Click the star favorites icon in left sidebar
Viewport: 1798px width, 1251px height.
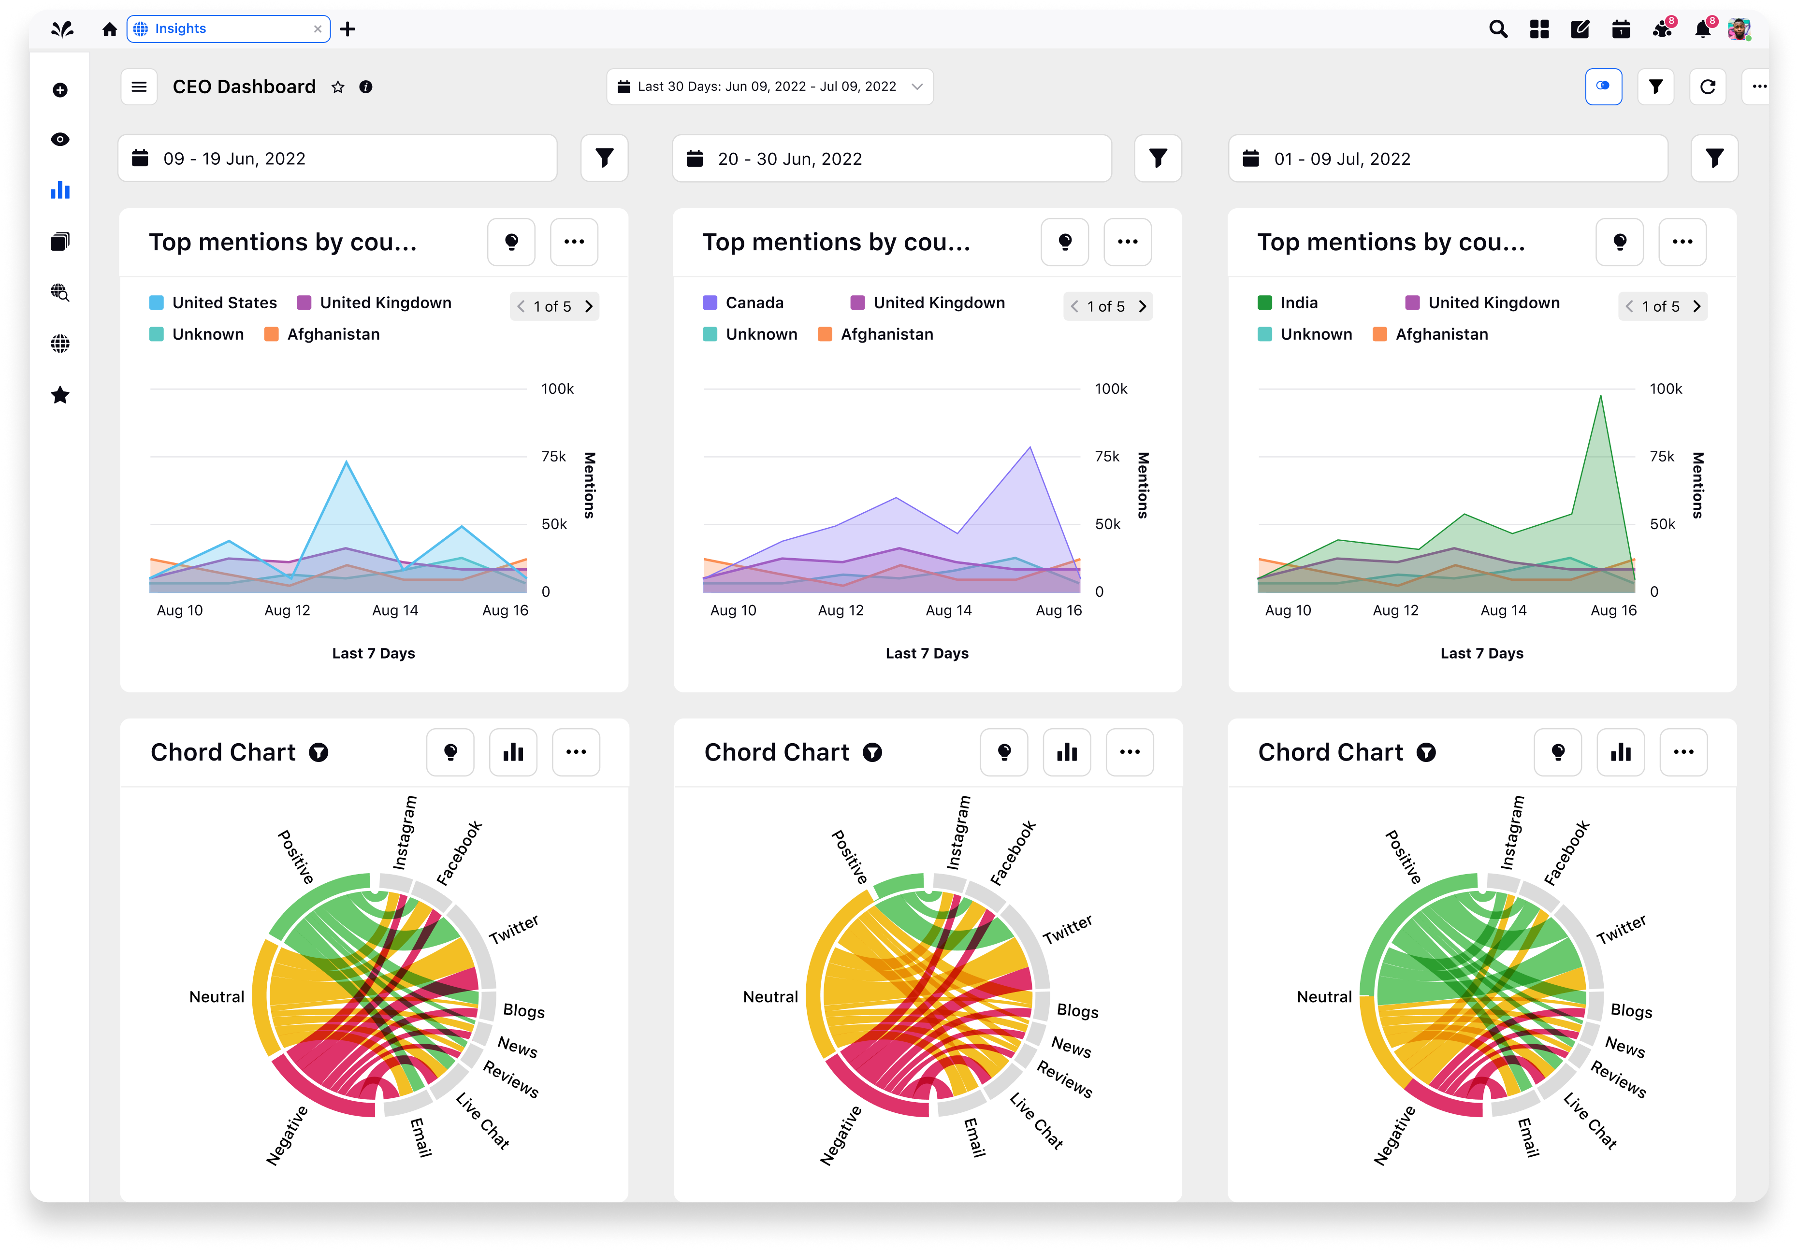tap(60, 395)
